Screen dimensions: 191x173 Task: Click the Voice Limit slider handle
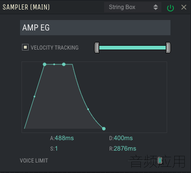pos(160,161)
